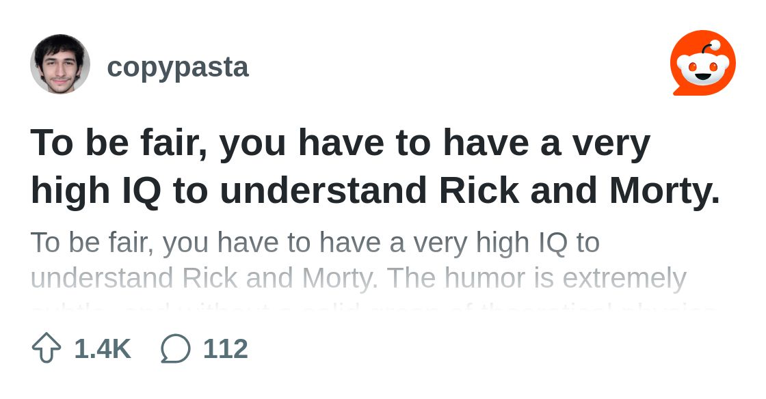Screen dimensions: 766x399
Task: Expand the faded, cut-off preview line
Action: click(373, 307)
